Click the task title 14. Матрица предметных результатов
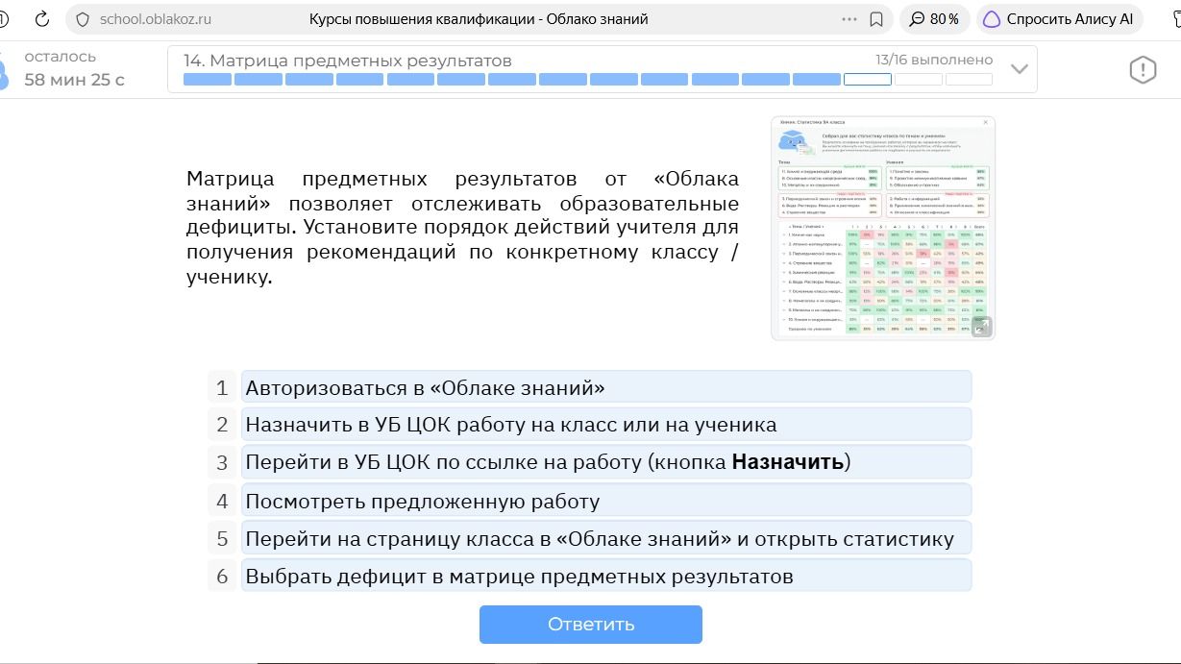The height and width of the screenshot is (664, 1181). point(348,61)
